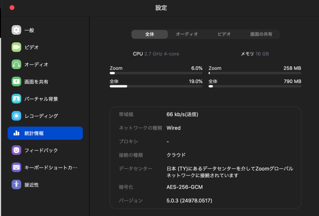
Task: Click the メモリ 16 GB label
Action: click(x=255, y=54)
